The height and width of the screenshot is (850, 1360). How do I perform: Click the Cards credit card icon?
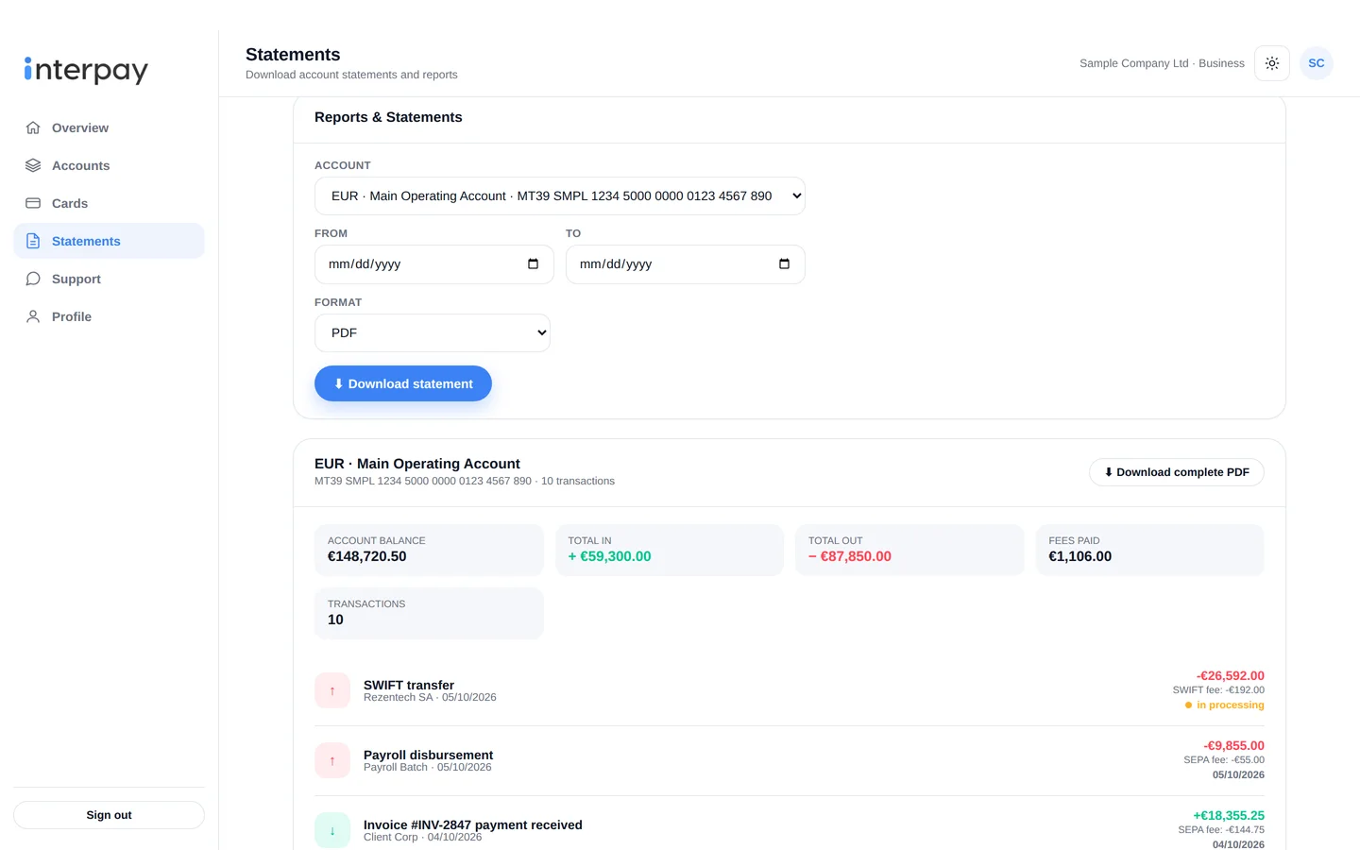pyautogui.click(x=33, y=203)
